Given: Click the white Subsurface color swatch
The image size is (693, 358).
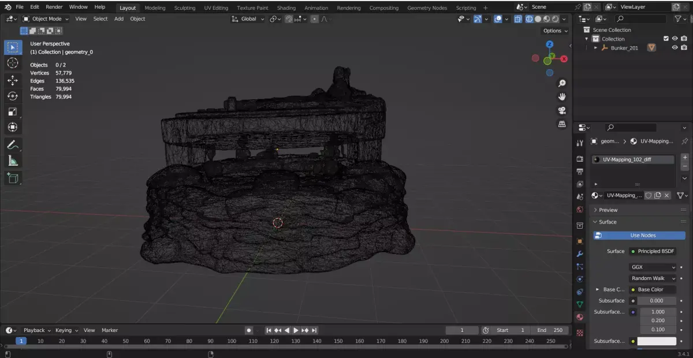Looking at the screenshot, I should 657,341.
